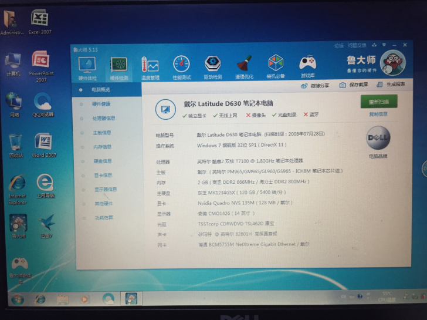
Task: Open 网络 desktop icon
Action: pos(14,105)
